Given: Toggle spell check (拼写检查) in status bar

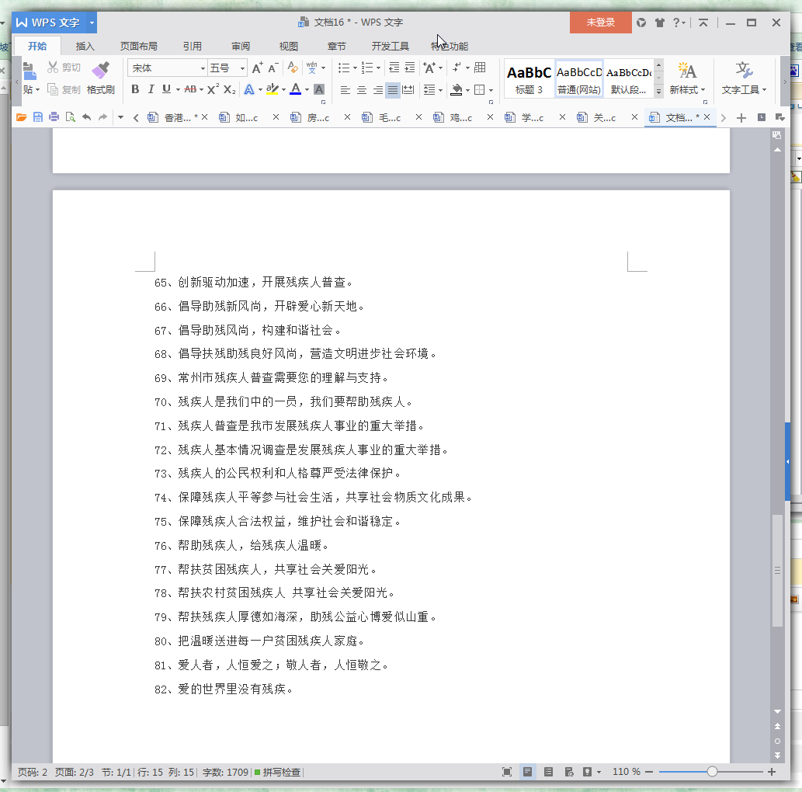Looking at the screenshot, I should (278, 772).
